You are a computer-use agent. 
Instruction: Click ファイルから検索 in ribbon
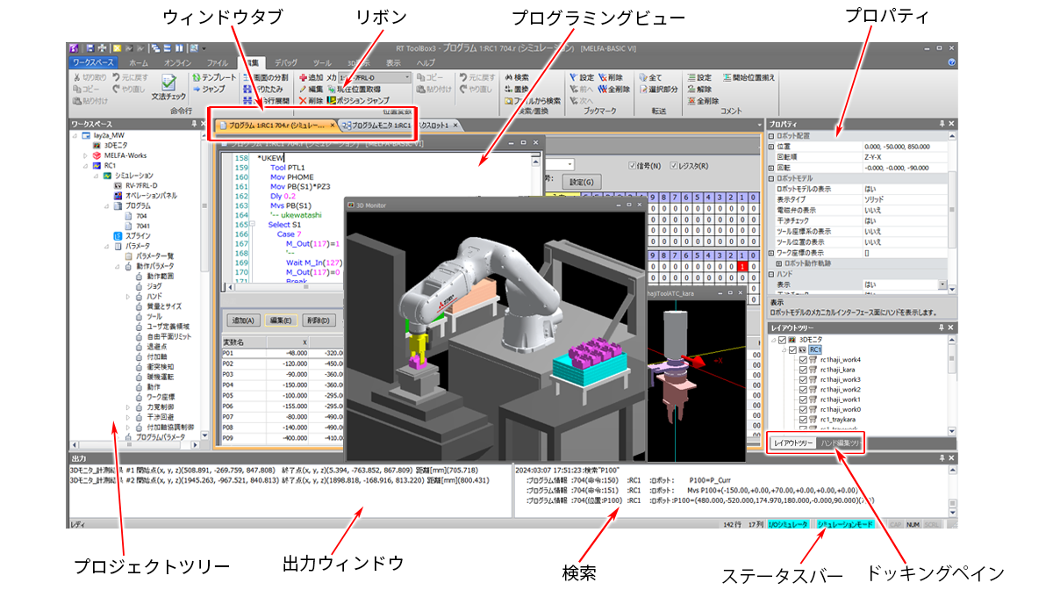coord(532,100)
